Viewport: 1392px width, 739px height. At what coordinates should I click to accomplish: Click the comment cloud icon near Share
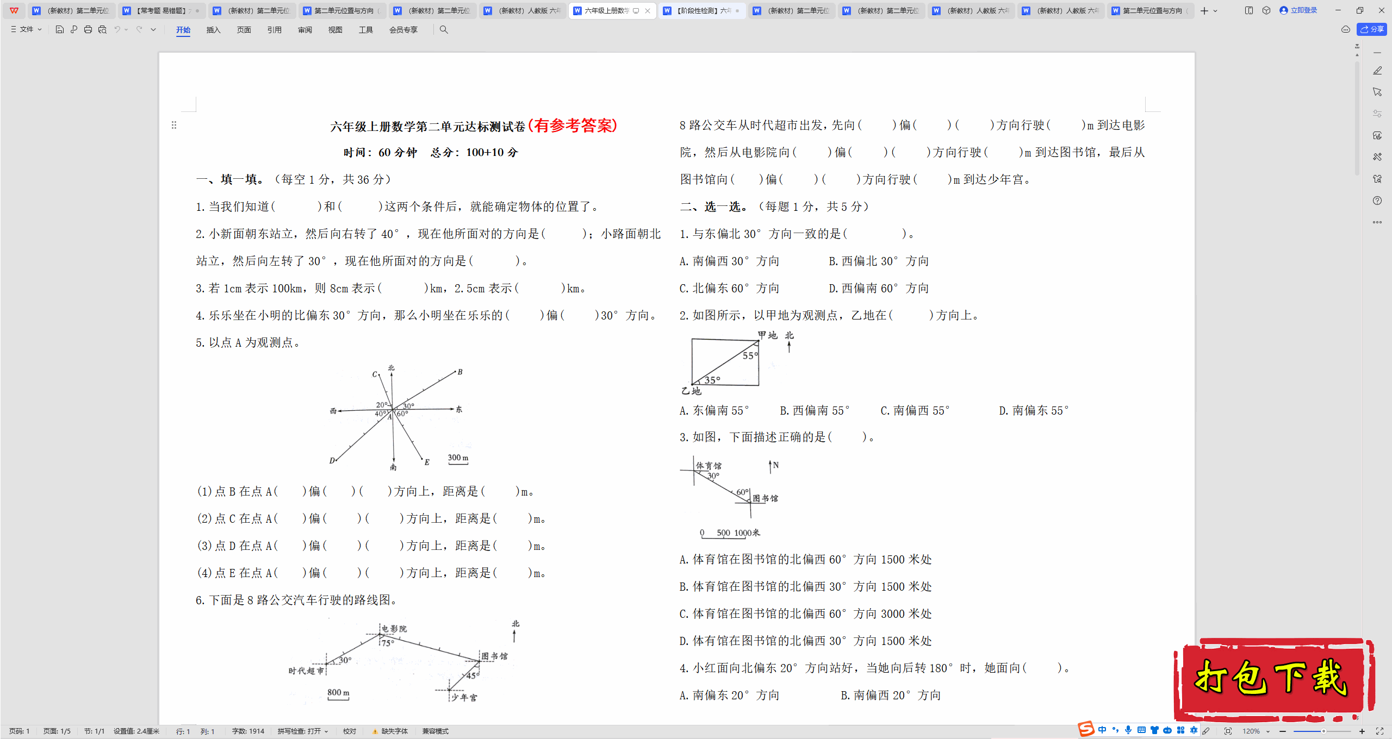pos(1346,30)
